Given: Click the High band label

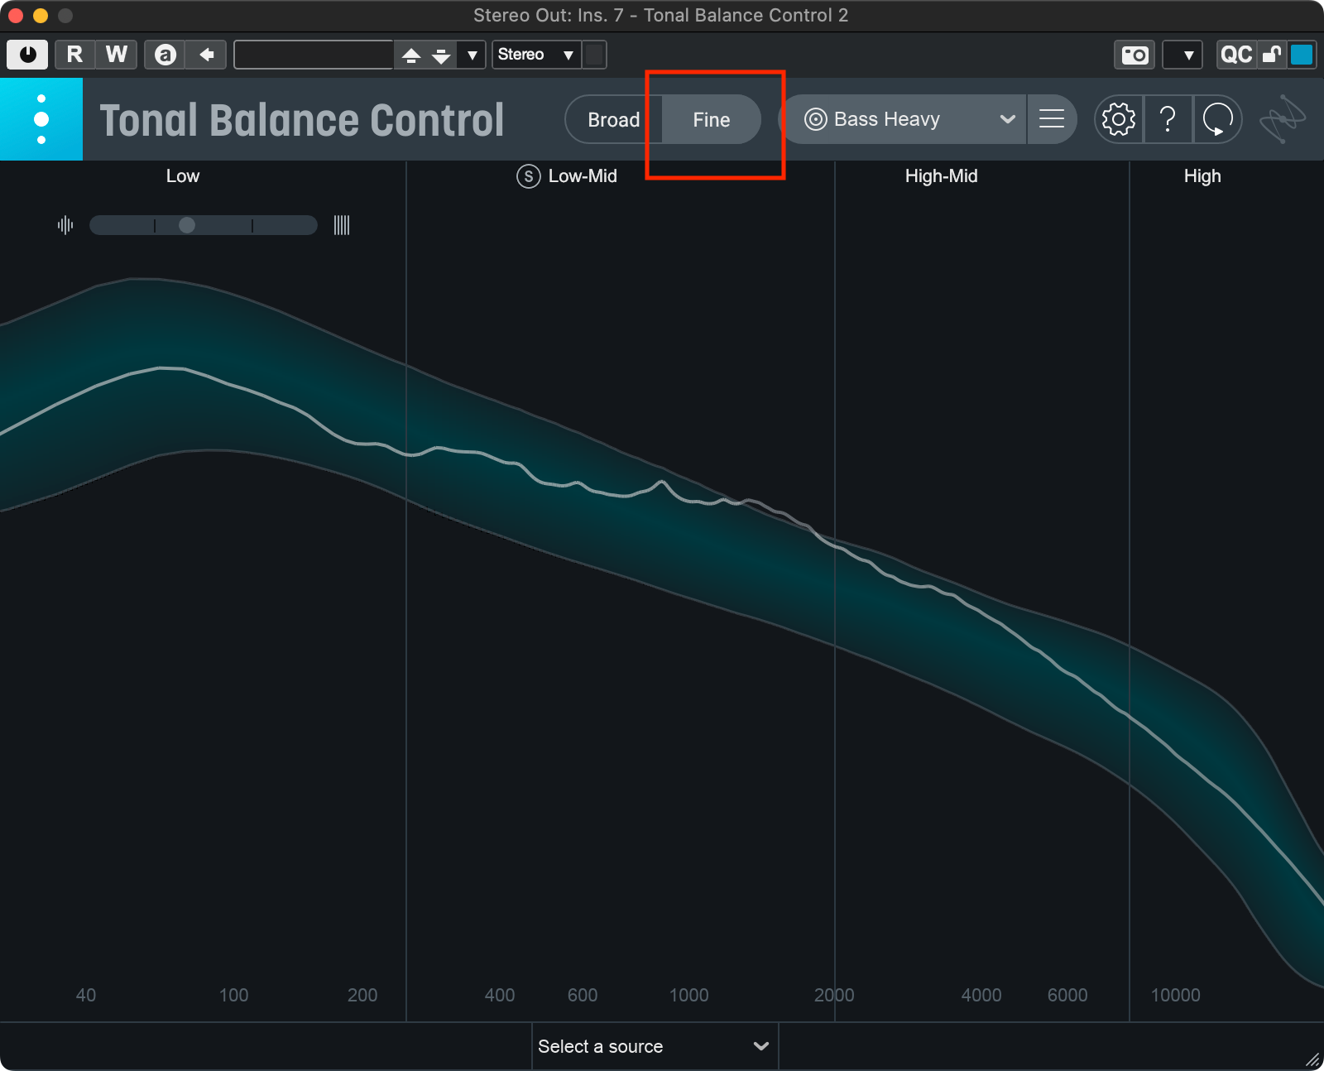Looking at the screenshot, I should (x=1202, y=176).
